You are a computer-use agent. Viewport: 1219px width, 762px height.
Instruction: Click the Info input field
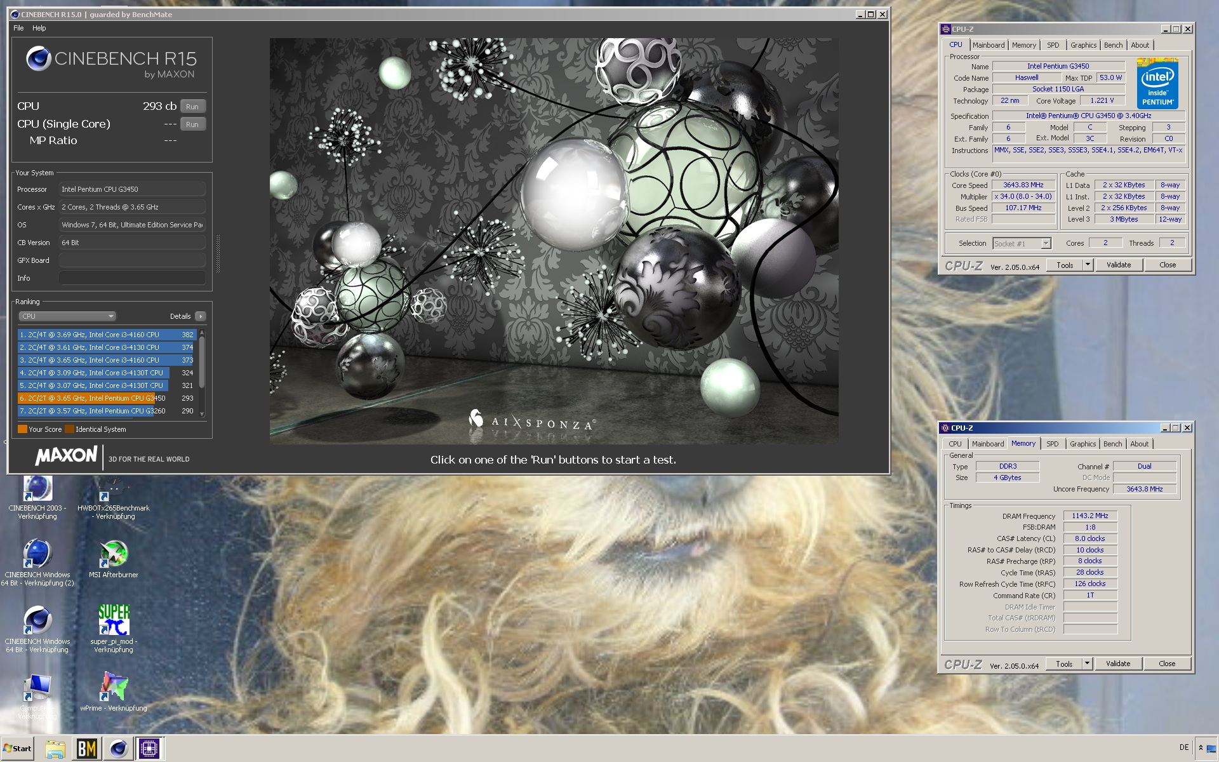132,278
